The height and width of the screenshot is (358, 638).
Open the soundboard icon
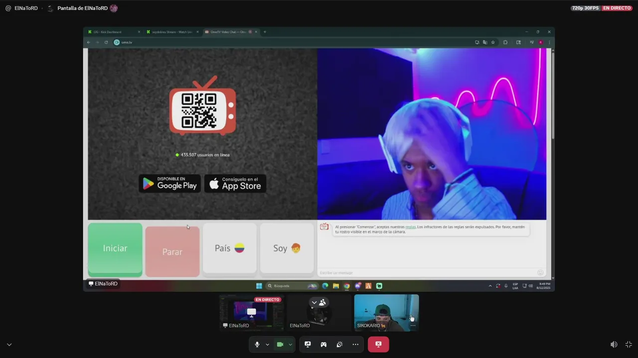tap(339, 345)
